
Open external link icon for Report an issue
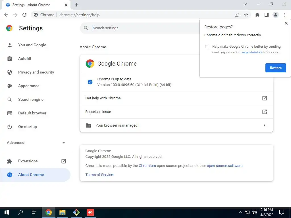click(x=265, y=112)
